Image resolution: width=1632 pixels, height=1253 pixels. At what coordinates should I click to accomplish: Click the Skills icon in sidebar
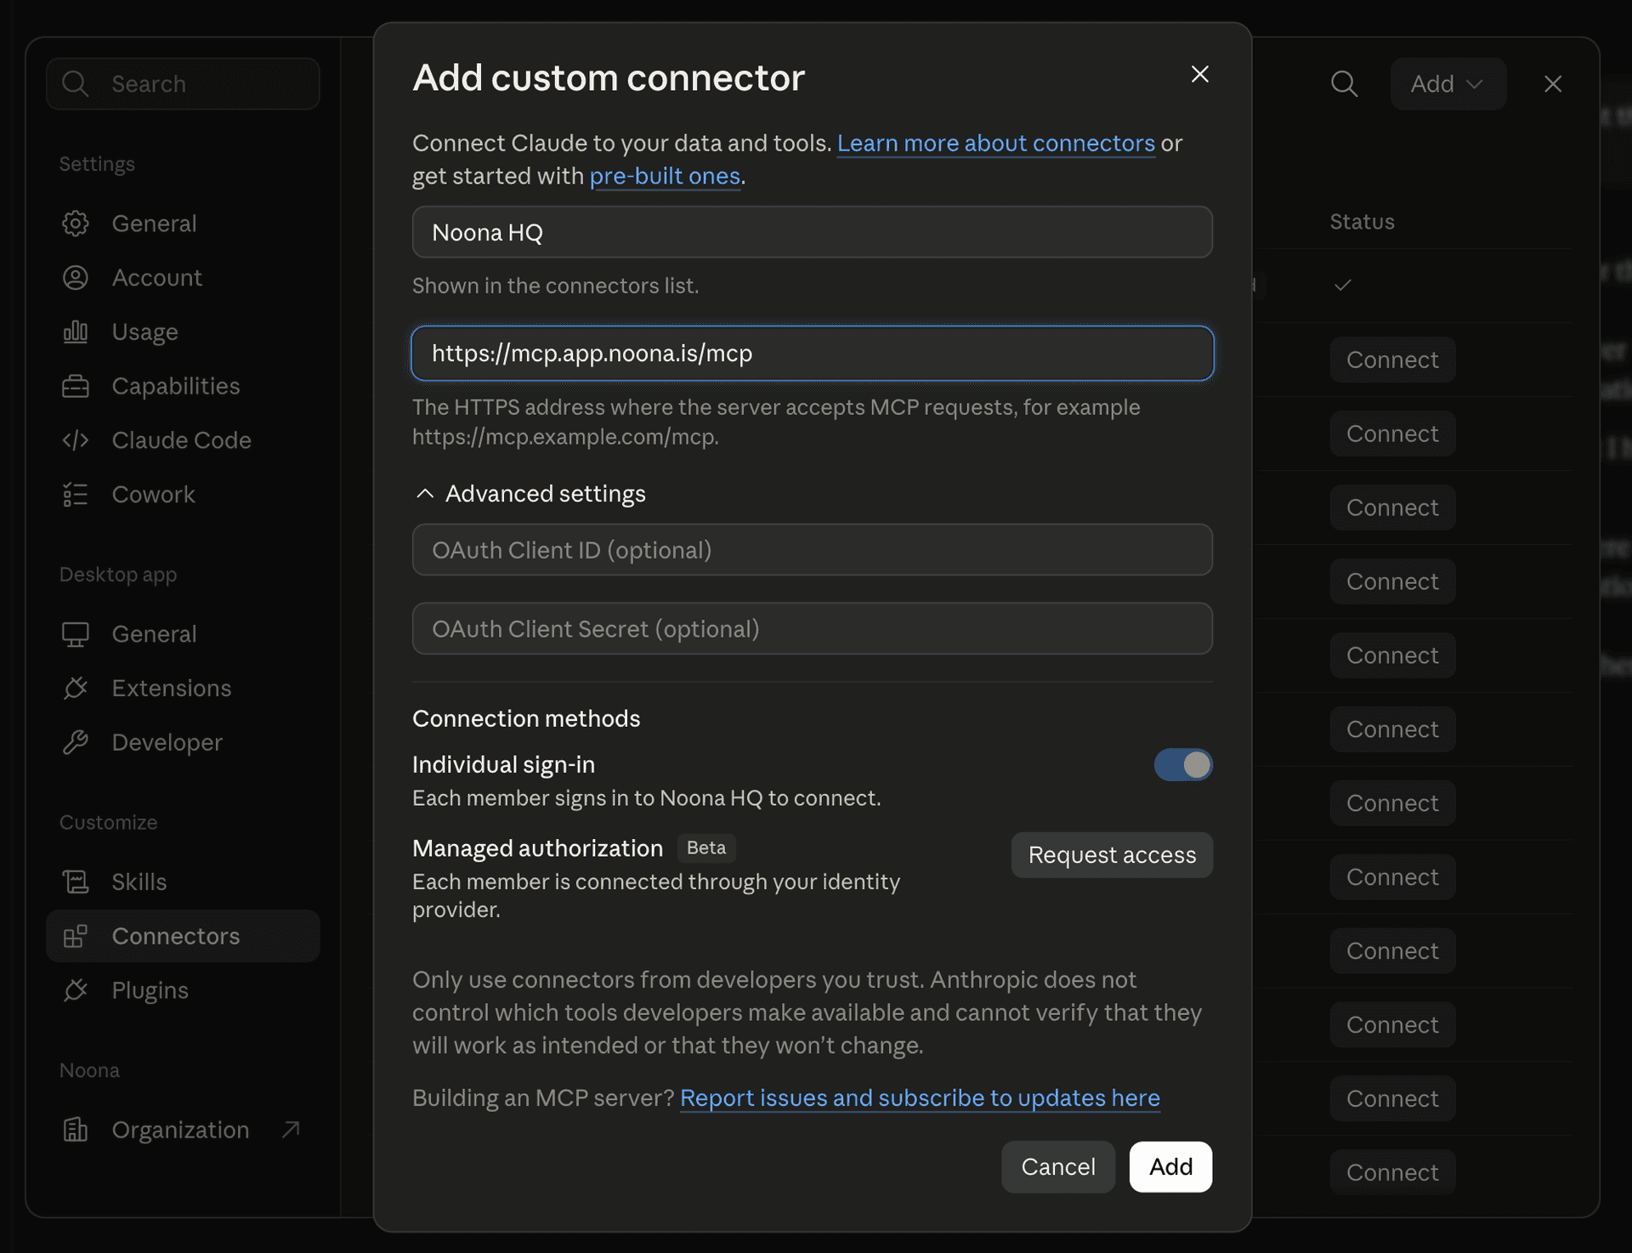76,882
